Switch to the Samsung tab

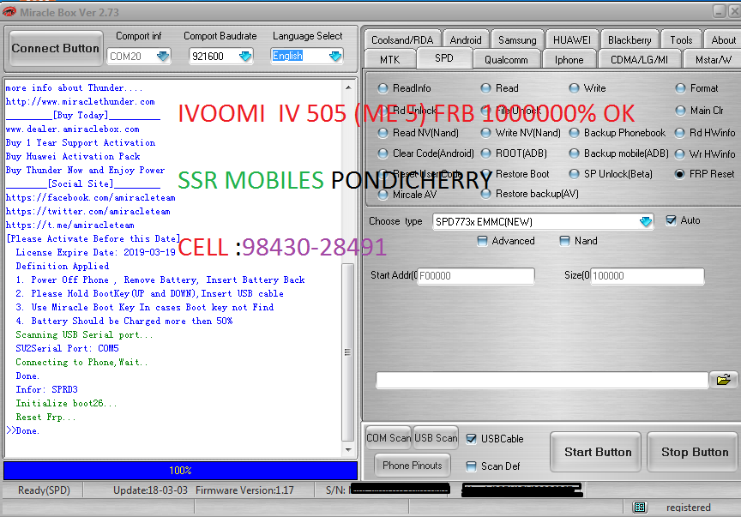point(517,40)
